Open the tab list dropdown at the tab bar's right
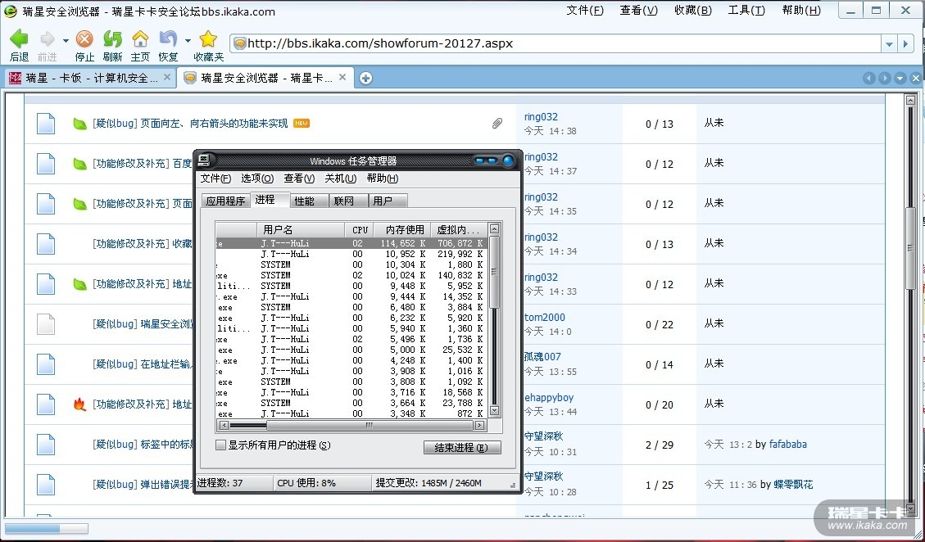925x542 pixels. click(900, 79)
